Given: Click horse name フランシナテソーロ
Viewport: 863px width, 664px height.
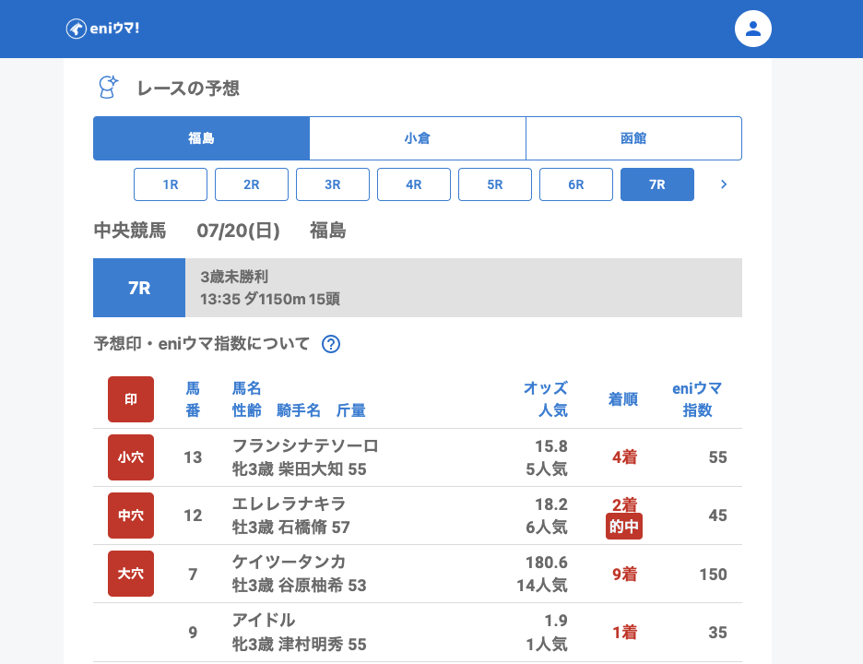Looking at the screenshot, I should pyautogui.click(x=305, y=446).
